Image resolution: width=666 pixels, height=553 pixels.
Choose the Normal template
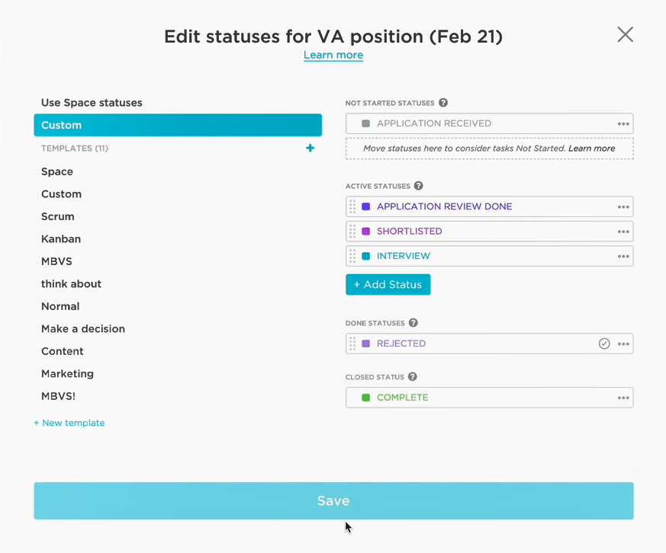coord(60,306)
